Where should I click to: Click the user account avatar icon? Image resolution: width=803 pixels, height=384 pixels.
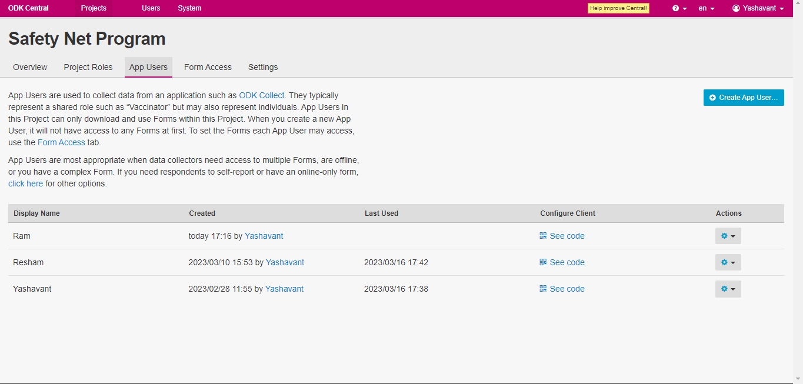pos(736,8)
